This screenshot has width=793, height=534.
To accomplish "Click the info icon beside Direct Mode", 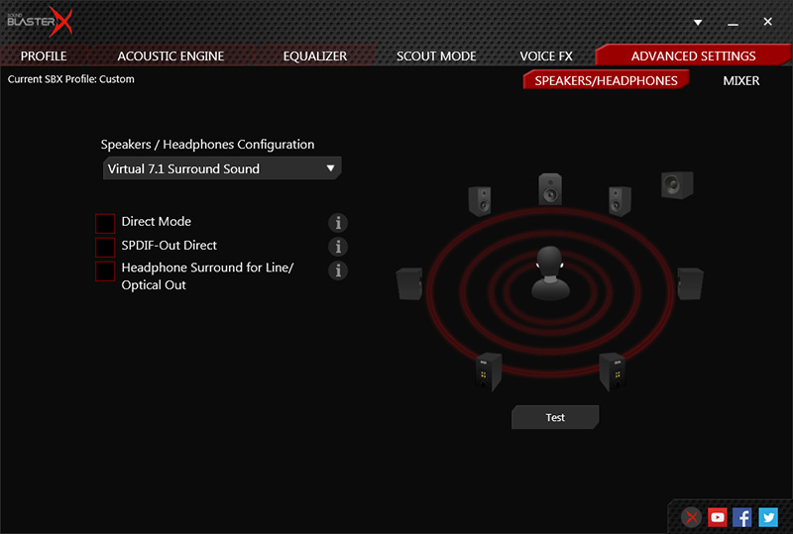I will click(338, 223).
